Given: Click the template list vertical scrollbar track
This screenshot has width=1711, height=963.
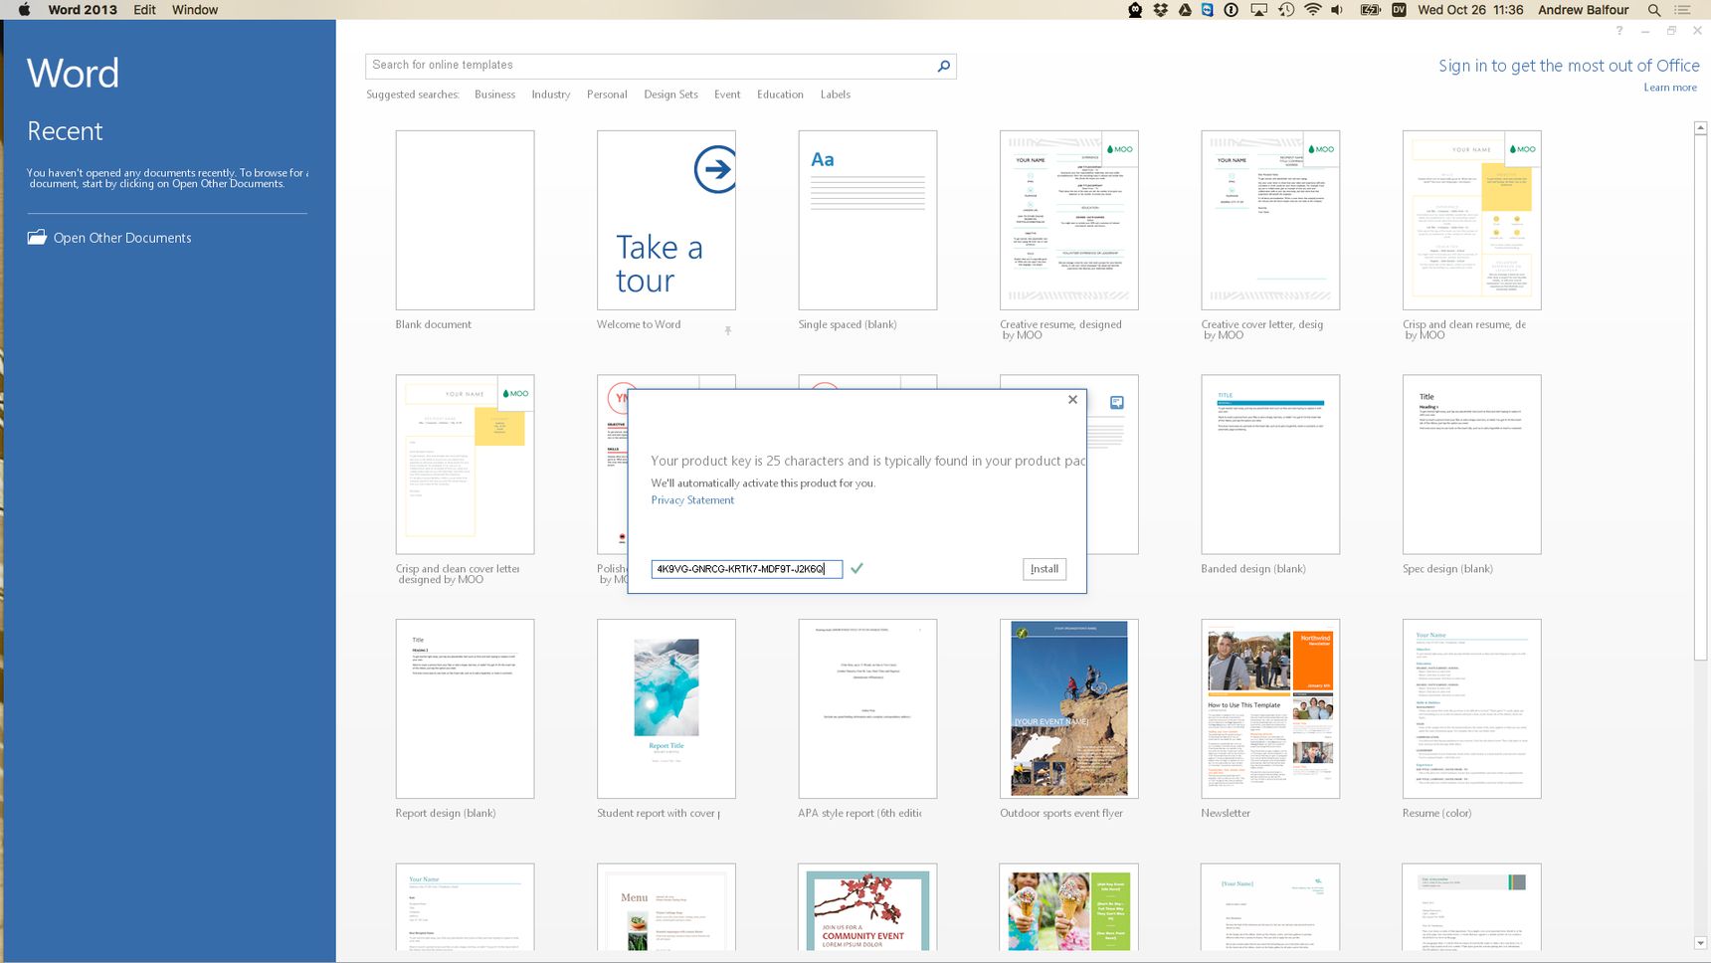Looking at the screenshot, I should pyautogui.click(x=1700, y=537).
